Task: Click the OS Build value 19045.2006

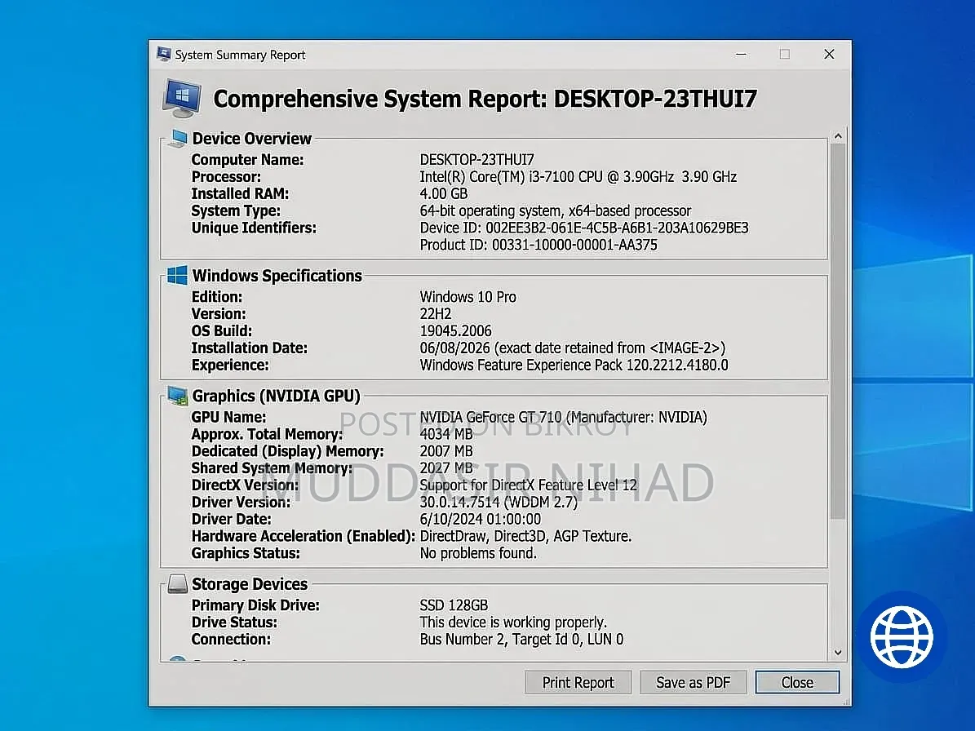Action: pos(456,331)
